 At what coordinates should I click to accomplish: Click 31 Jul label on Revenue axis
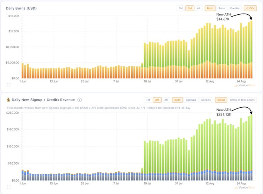pyautogui.click(x=179, y=184)
